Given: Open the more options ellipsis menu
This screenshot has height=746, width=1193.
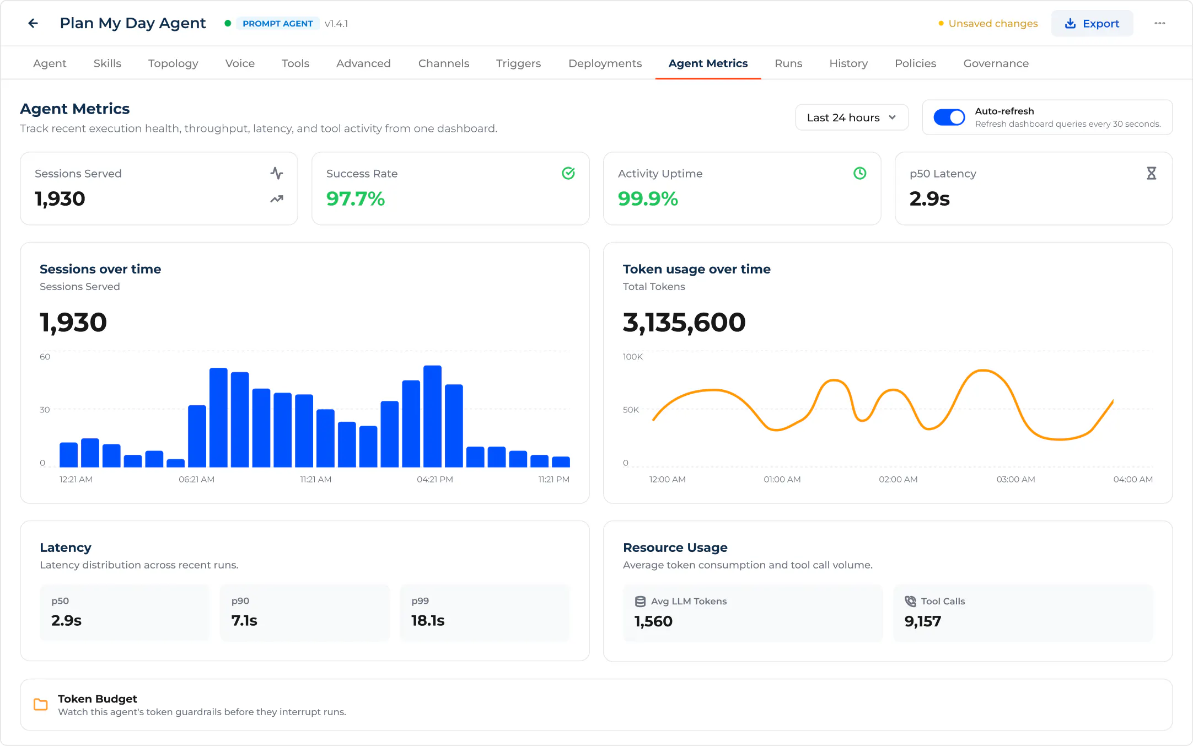Looking at the screenshot, I should pos(1159,23).
